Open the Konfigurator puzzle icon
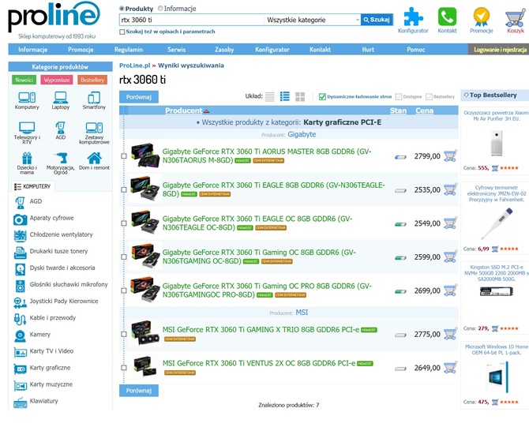The width and height of the screenshot is (529, 427). tap(413, 17)
